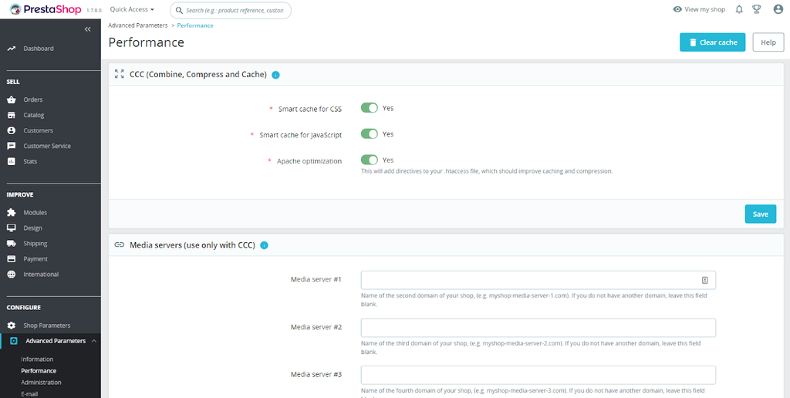Collapse the sidebar with double chevron
This screenshot has width=790, height=398.
(x=88, y=29)
